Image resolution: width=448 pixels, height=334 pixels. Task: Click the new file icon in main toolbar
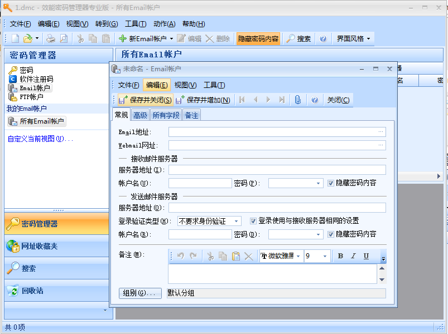[x=15, y=38]
